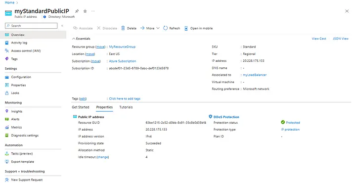This screenshot has width=356, height=183.
Task: Open JSON View
Action: 341,39
